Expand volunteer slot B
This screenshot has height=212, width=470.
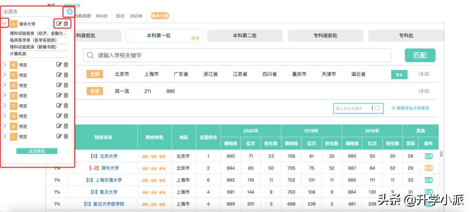[4, 64]
